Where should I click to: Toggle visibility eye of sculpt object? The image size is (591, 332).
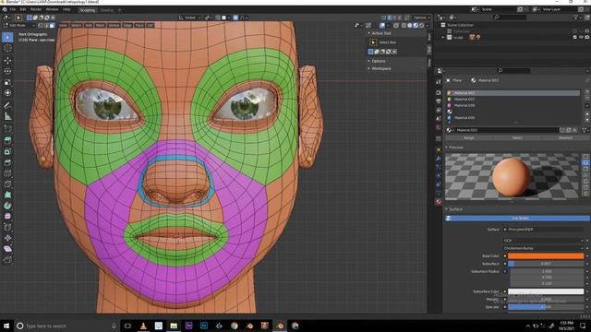click(581, 37)
